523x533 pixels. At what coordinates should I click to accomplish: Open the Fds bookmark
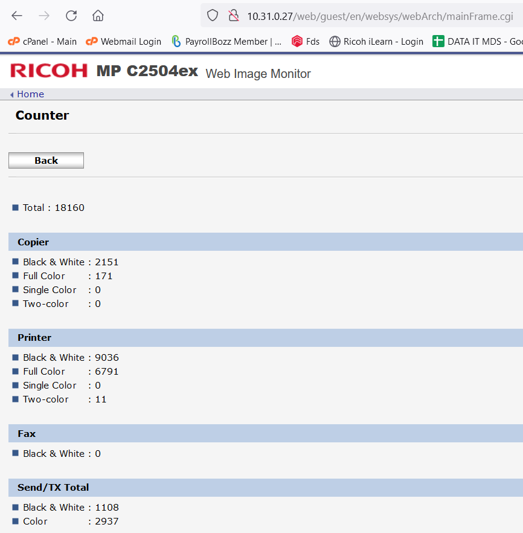[x=306, y=42]
